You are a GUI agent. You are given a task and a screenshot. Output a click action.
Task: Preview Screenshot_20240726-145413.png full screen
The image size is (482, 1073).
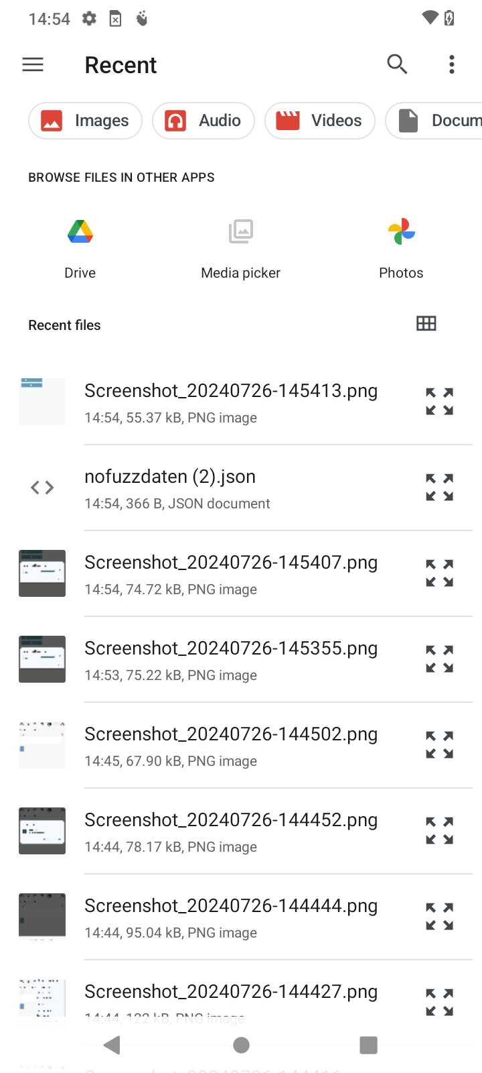[440, 402]
